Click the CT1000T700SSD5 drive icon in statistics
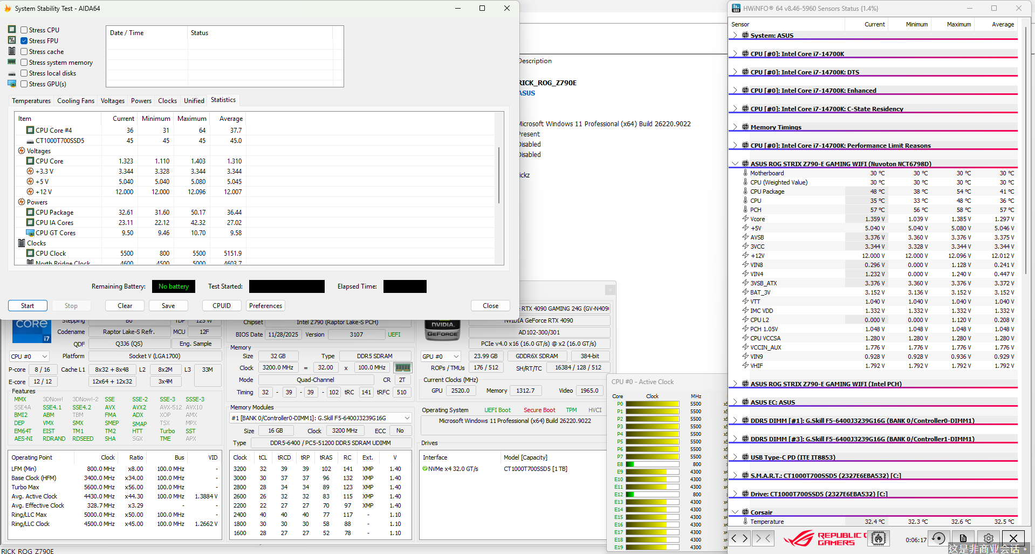This screenshot has width=1035, height=554. tap(30, 141)
